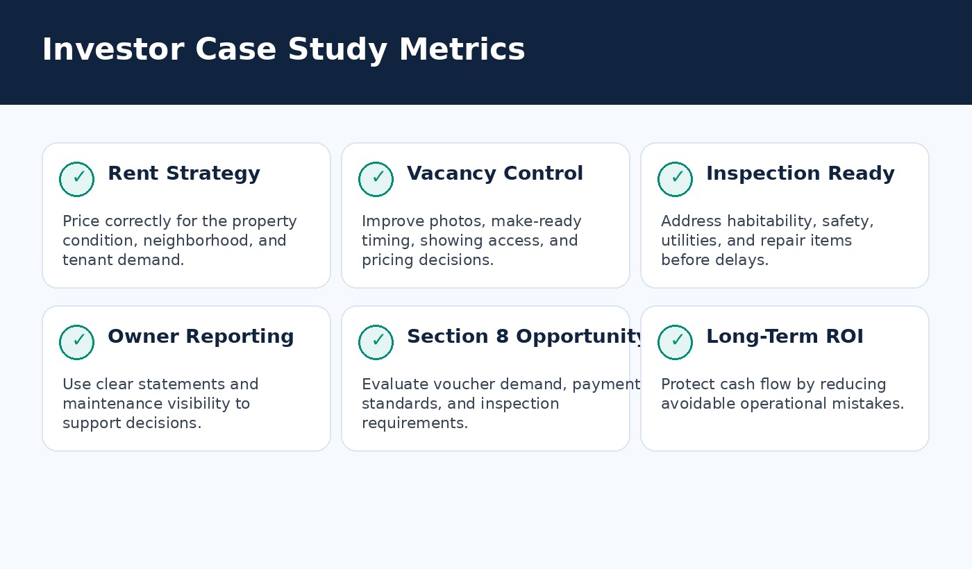Click the 'Use clear statements' description text
Image resolution: width=972 pixels, height=569 pixels.
pyautogui.click(x=160, y=404)
